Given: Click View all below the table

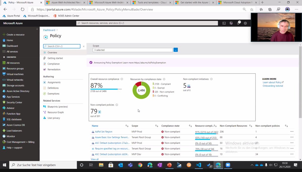Looking at the screenshot, I should [x=95, y=159].
